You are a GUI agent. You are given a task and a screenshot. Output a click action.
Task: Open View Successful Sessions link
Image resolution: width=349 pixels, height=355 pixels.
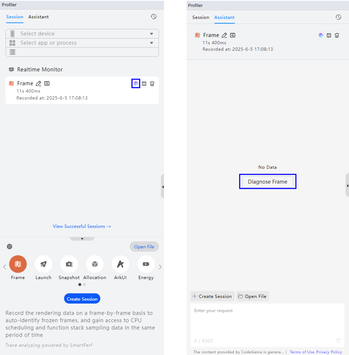coord(82,226)
